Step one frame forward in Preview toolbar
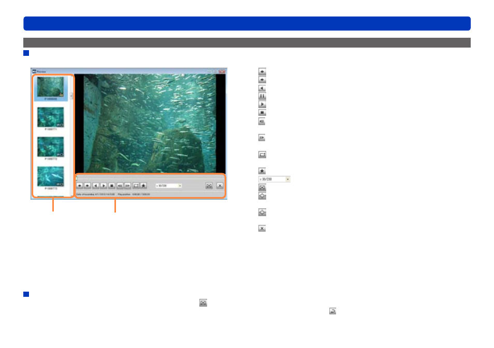 point(127,186)
